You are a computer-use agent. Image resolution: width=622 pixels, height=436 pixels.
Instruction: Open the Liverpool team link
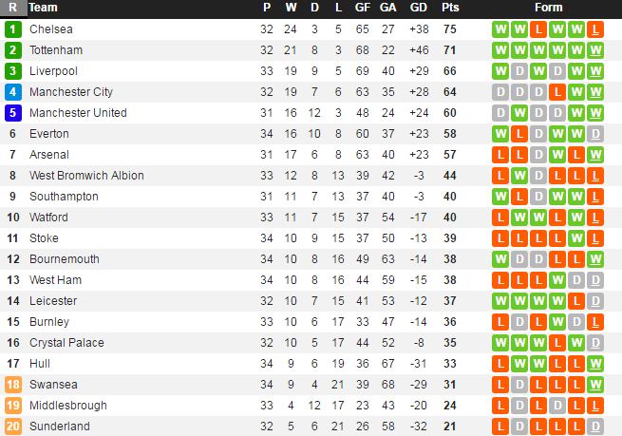[x=53, y=71]
